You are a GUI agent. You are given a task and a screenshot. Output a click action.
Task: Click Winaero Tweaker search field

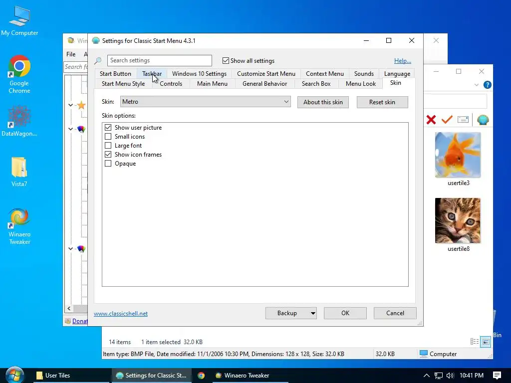point(76,67)
